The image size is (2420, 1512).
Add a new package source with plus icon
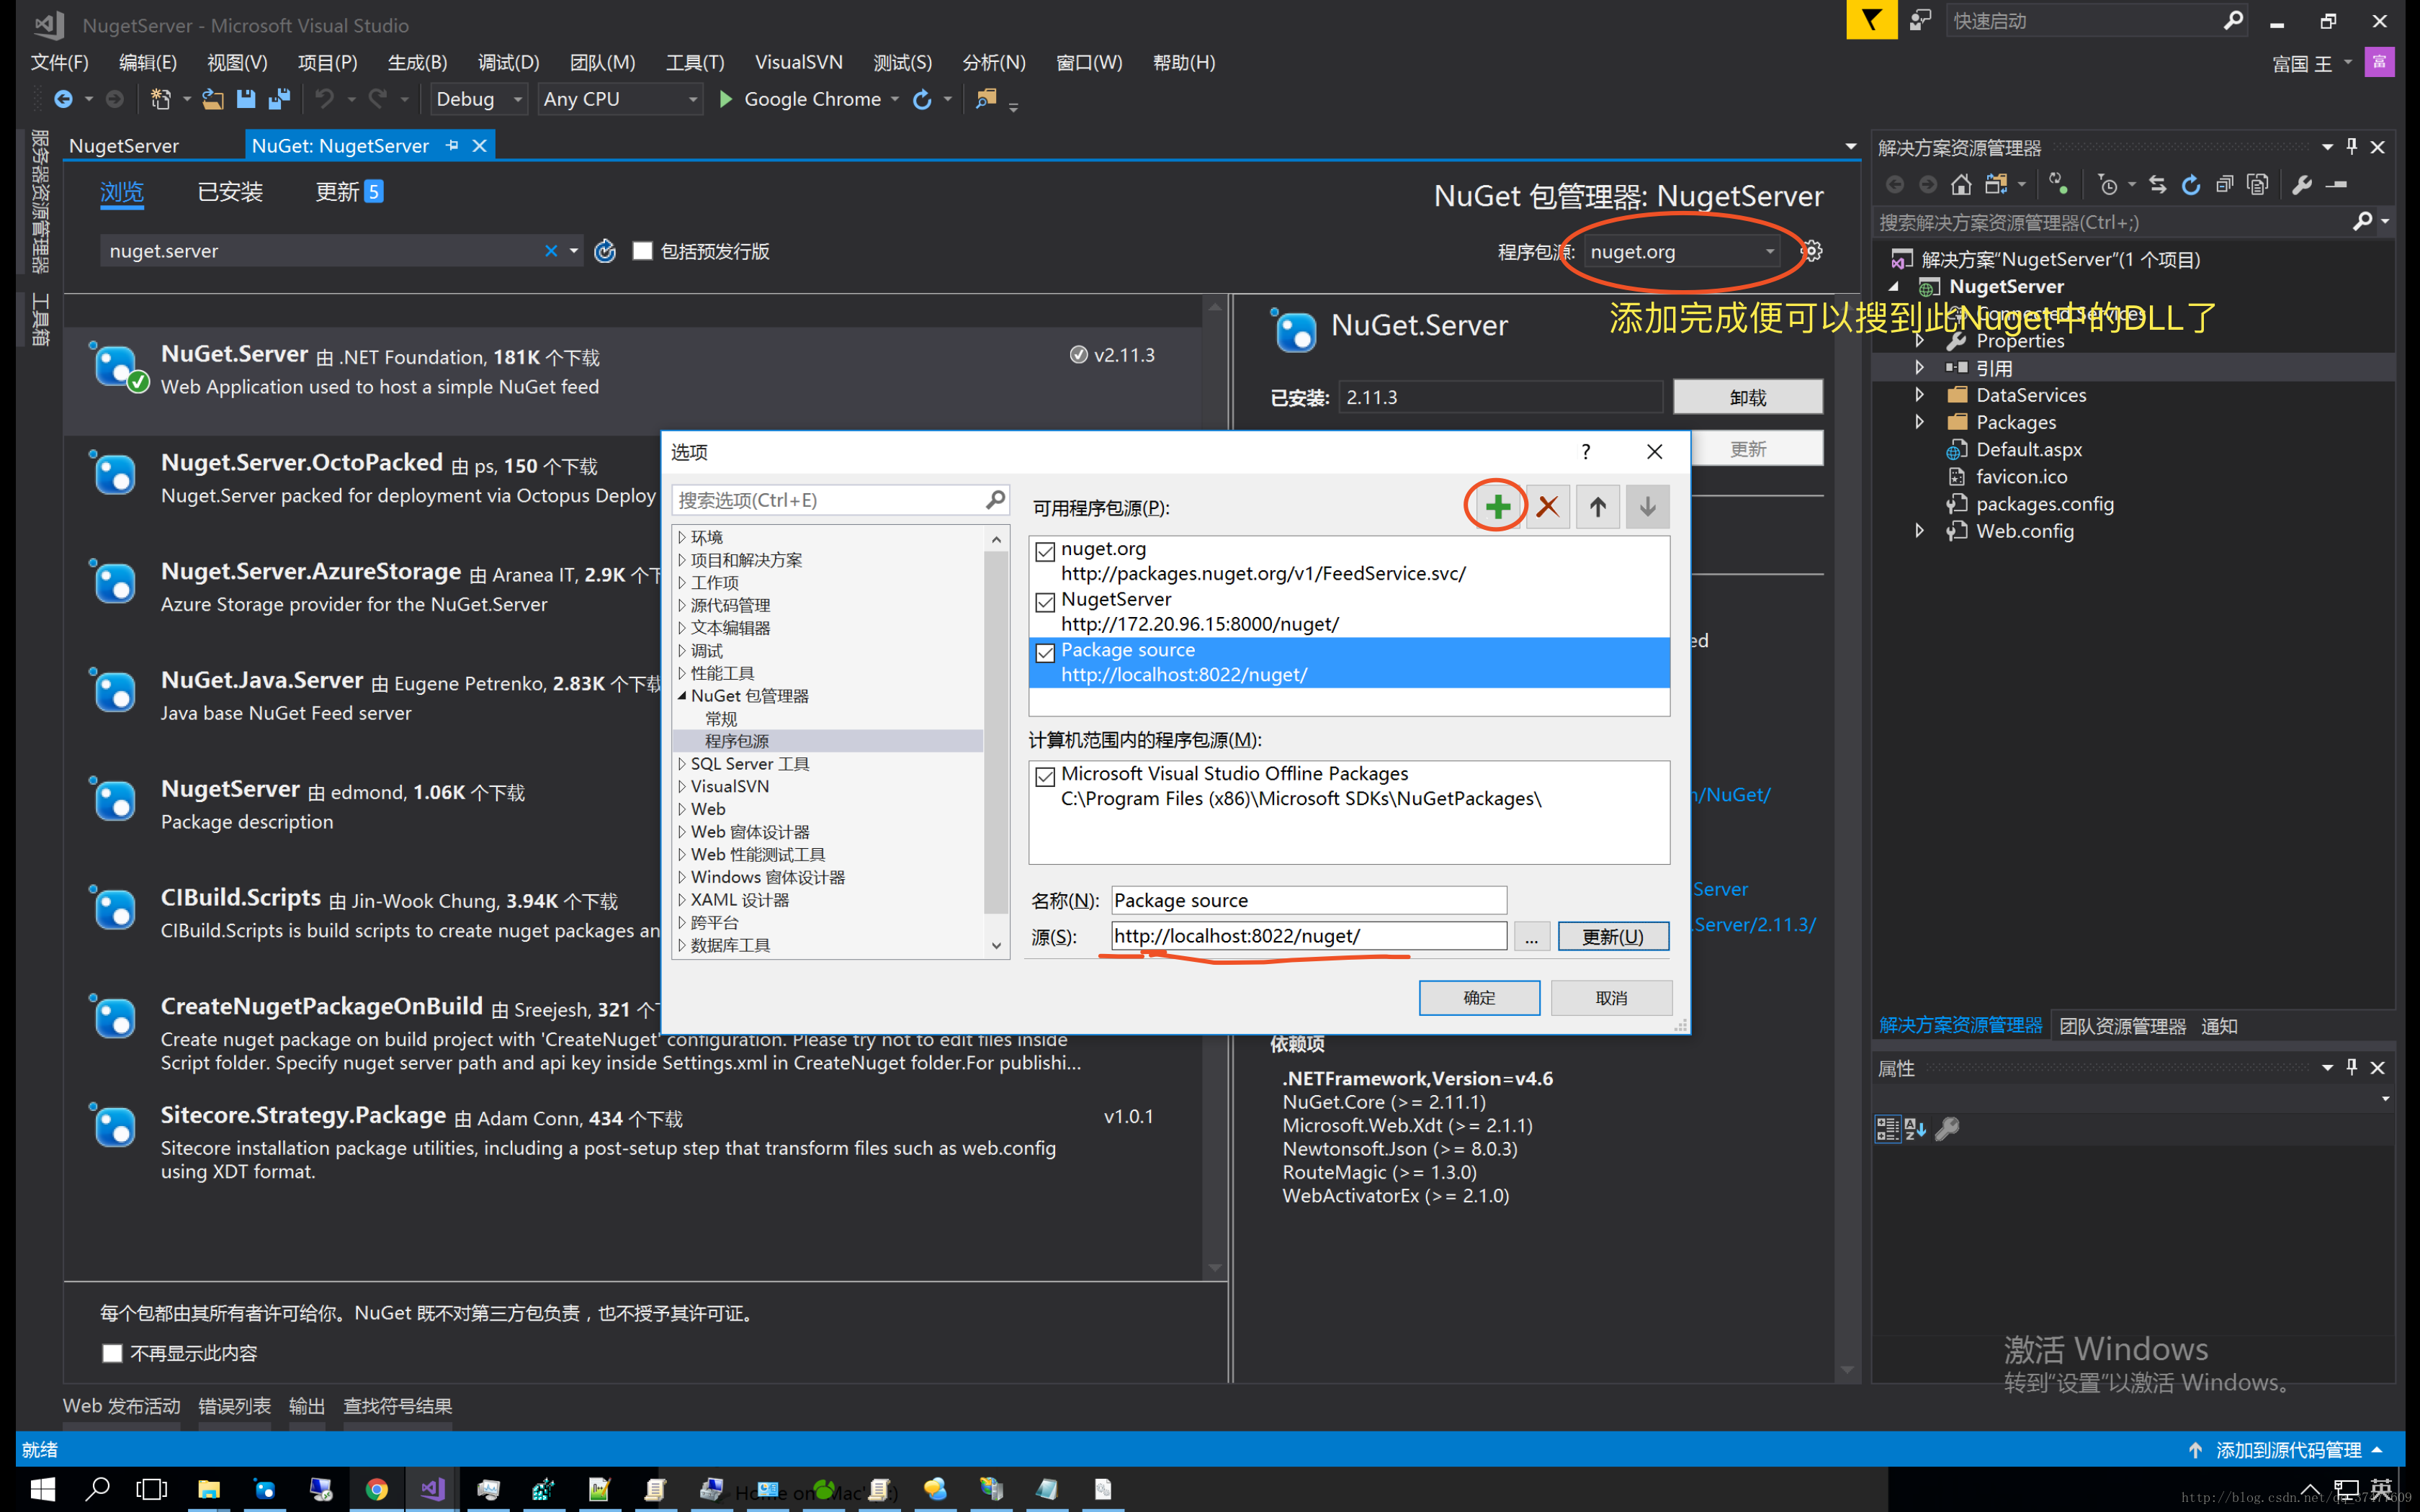click(x=1497, y=507)
